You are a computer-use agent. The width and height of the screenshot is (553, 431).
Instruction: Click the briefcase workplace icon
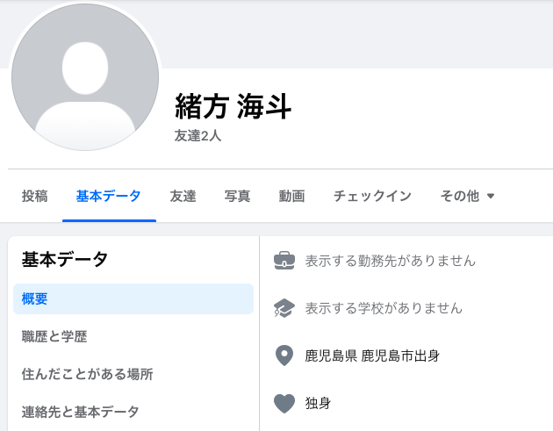pos(284,261)
